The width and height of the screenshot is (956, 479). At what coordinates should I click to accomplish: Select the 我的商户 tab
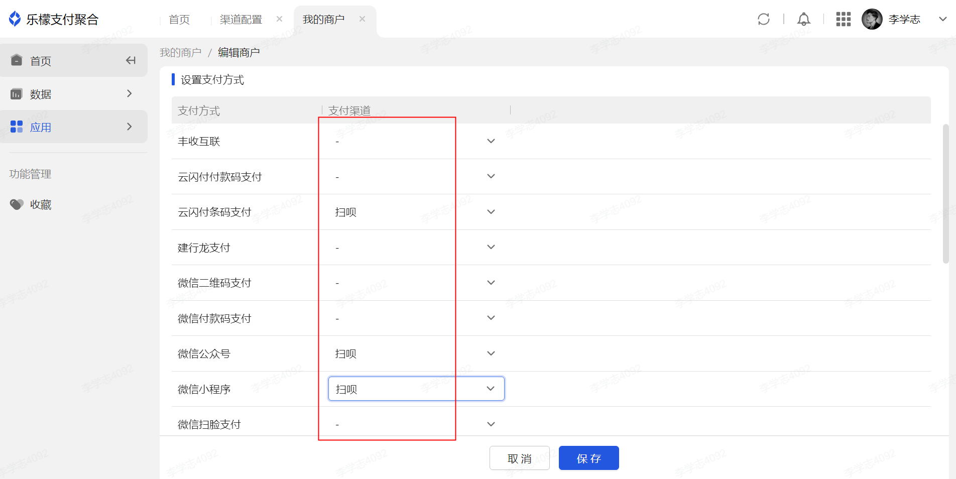point(324,19)
